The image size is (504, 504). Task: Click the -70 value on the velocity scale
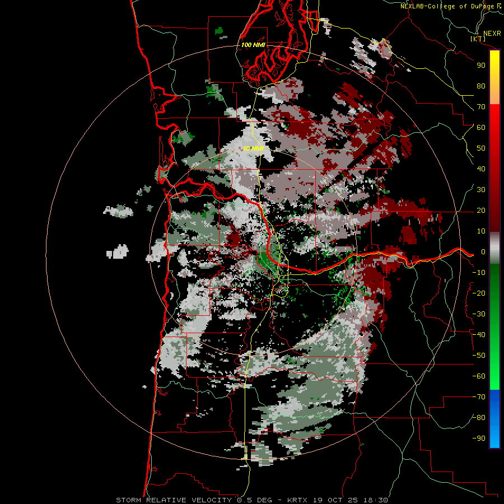point(479,397)
